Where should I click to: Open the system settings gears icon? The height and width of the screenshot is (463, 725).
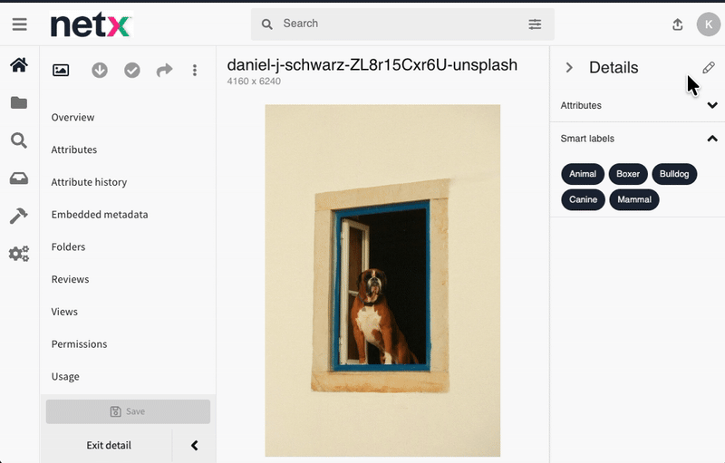point(19,254)
